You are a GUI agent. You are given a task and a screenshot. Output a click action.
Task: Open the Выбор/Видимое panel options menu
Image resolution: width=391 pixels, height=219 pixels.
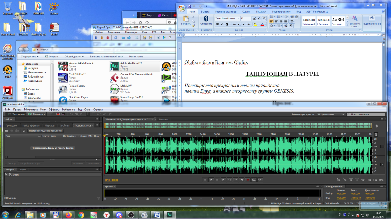click(x=381, y=186)
